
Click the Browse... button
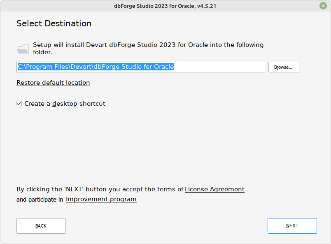(x=284, y=67)
